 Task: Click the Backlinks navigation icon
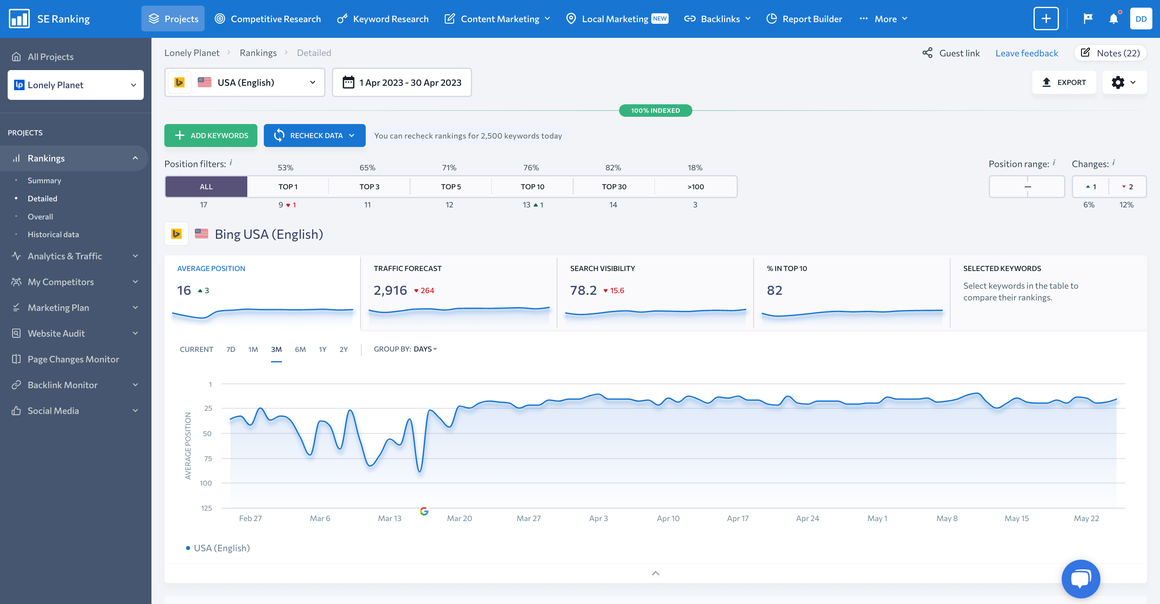[x=690, y=19]
